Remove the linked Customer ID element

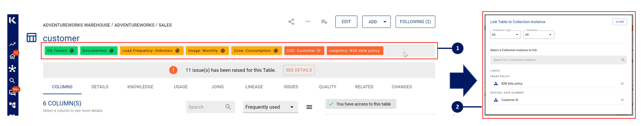point(622,100)
